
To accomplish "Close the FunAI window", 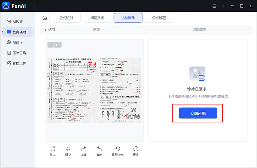I will pyautogui.click(x=250, y=6).
